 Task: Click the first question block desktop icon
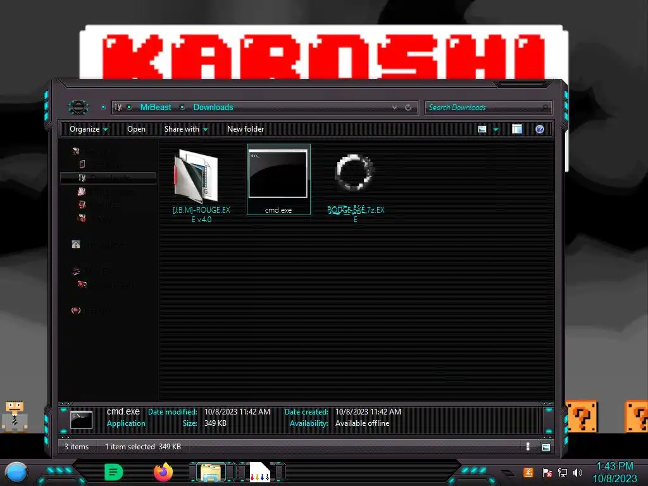click(582, 416)
